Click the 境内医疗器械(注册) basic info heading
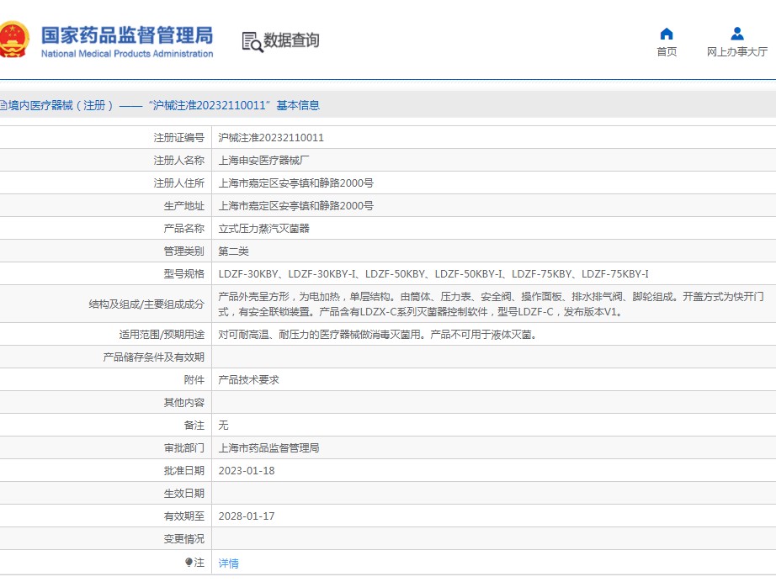 (163, 105)
